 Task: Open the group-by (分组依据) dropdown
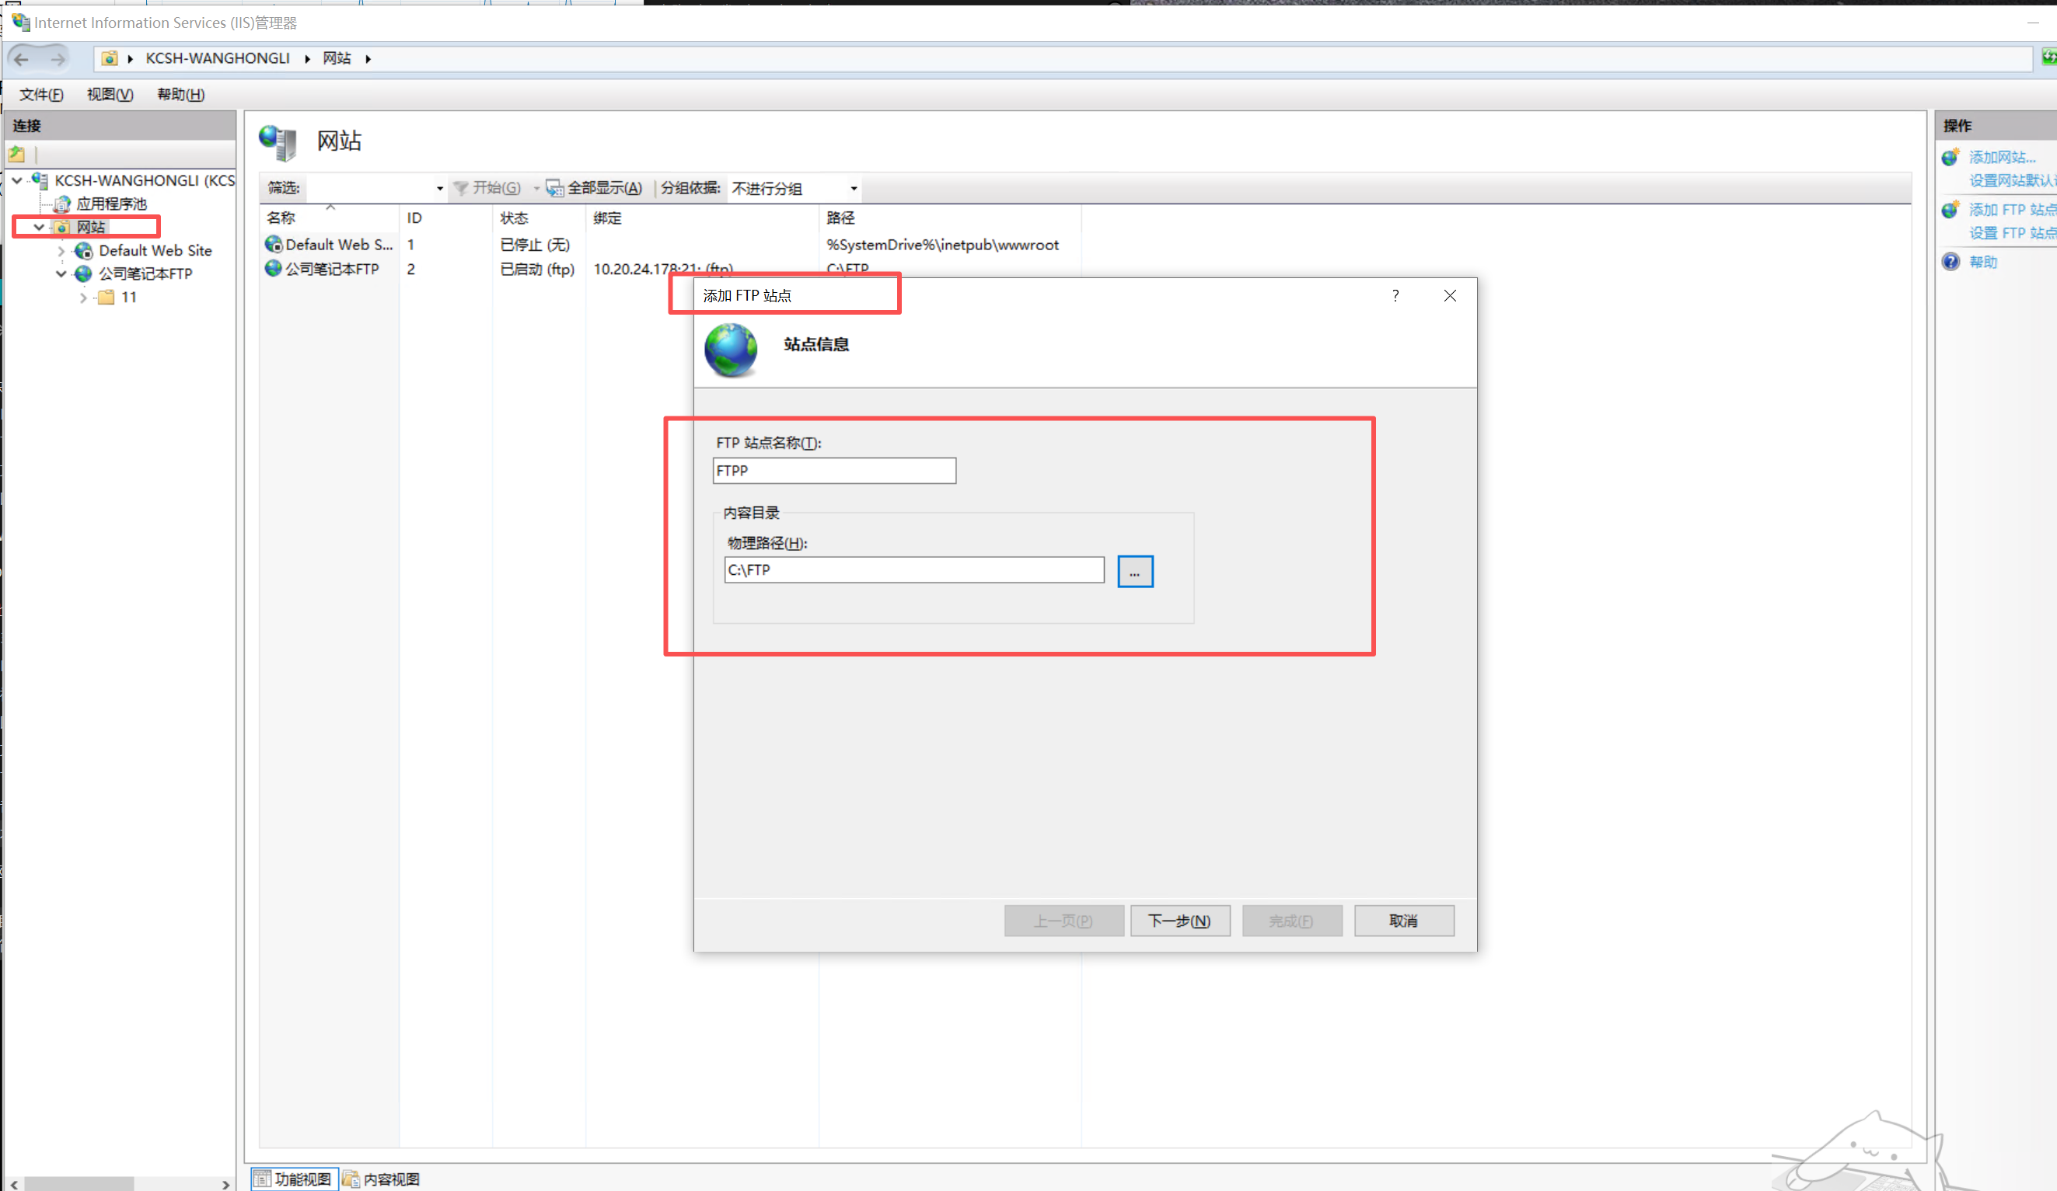pyautogui.click(x=853, y=189)
